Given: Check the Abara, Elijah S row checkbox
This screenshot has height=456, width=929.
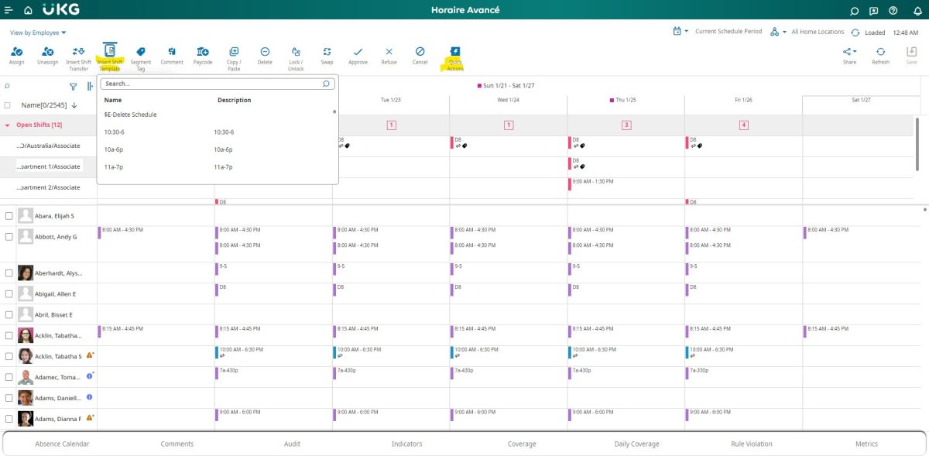Looking at the screenshot, I should [x=9, y=215].
